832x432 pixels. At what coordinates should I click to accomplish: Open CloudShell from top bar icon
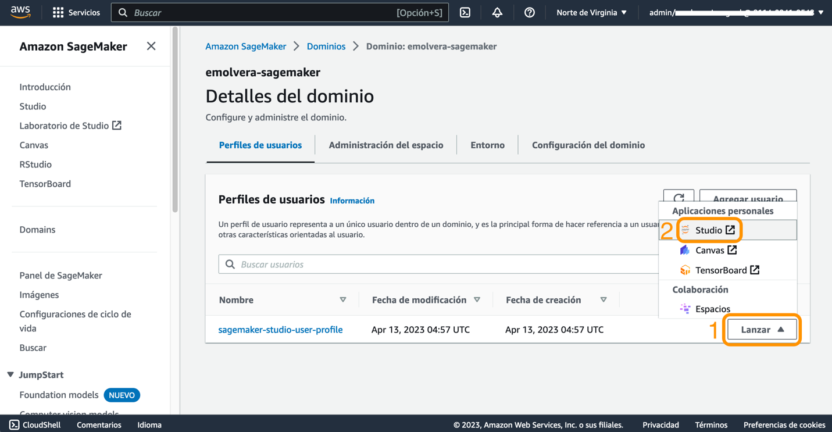(x=465, y=12)
